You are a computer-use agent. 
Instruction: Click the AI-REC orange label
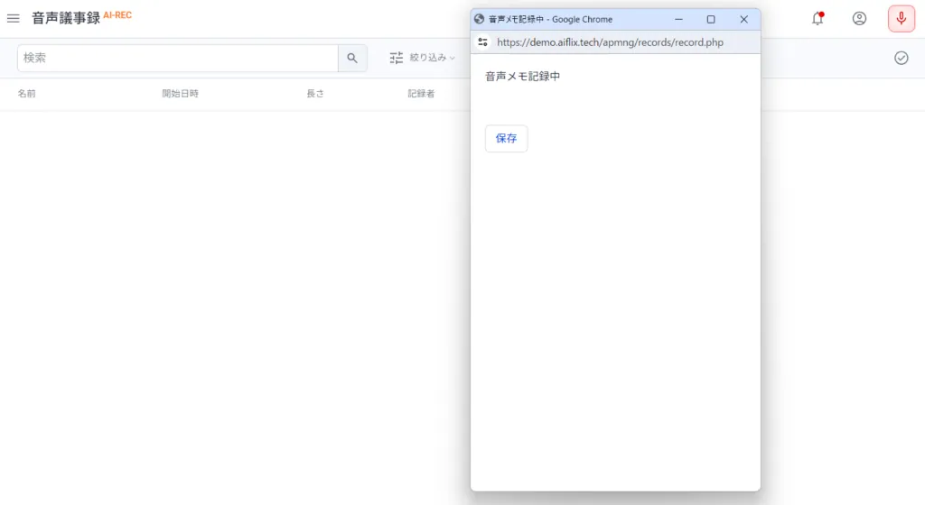pyautogui.click(x=117, y=15)
